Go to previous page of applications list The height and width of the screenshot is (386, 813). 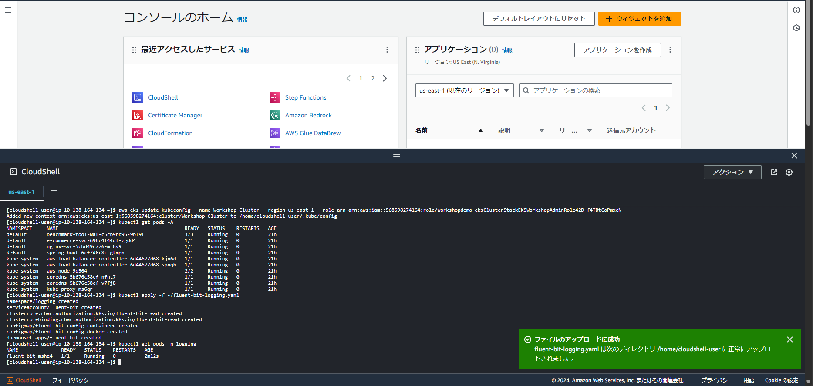click(x=644, y=108)
